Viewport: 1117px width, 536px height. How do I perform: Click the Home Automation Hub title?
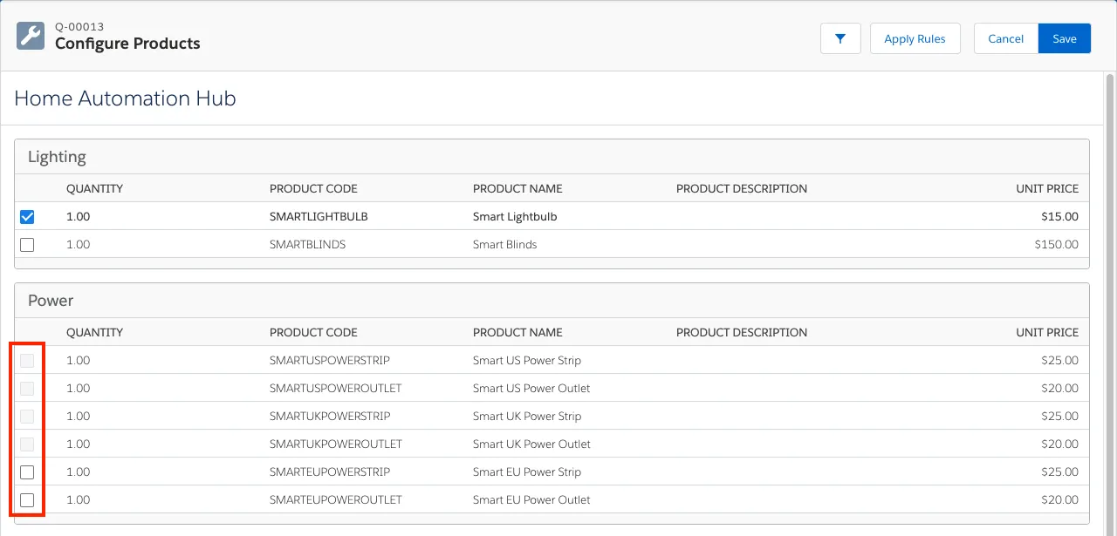pos(125,98)
